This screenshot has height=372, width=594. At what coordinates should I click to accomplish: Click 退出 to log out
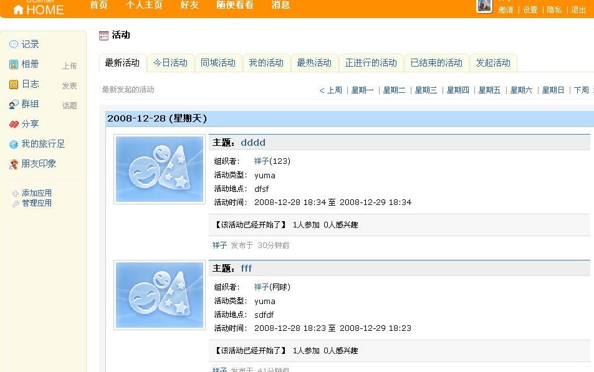click(578, 10)
